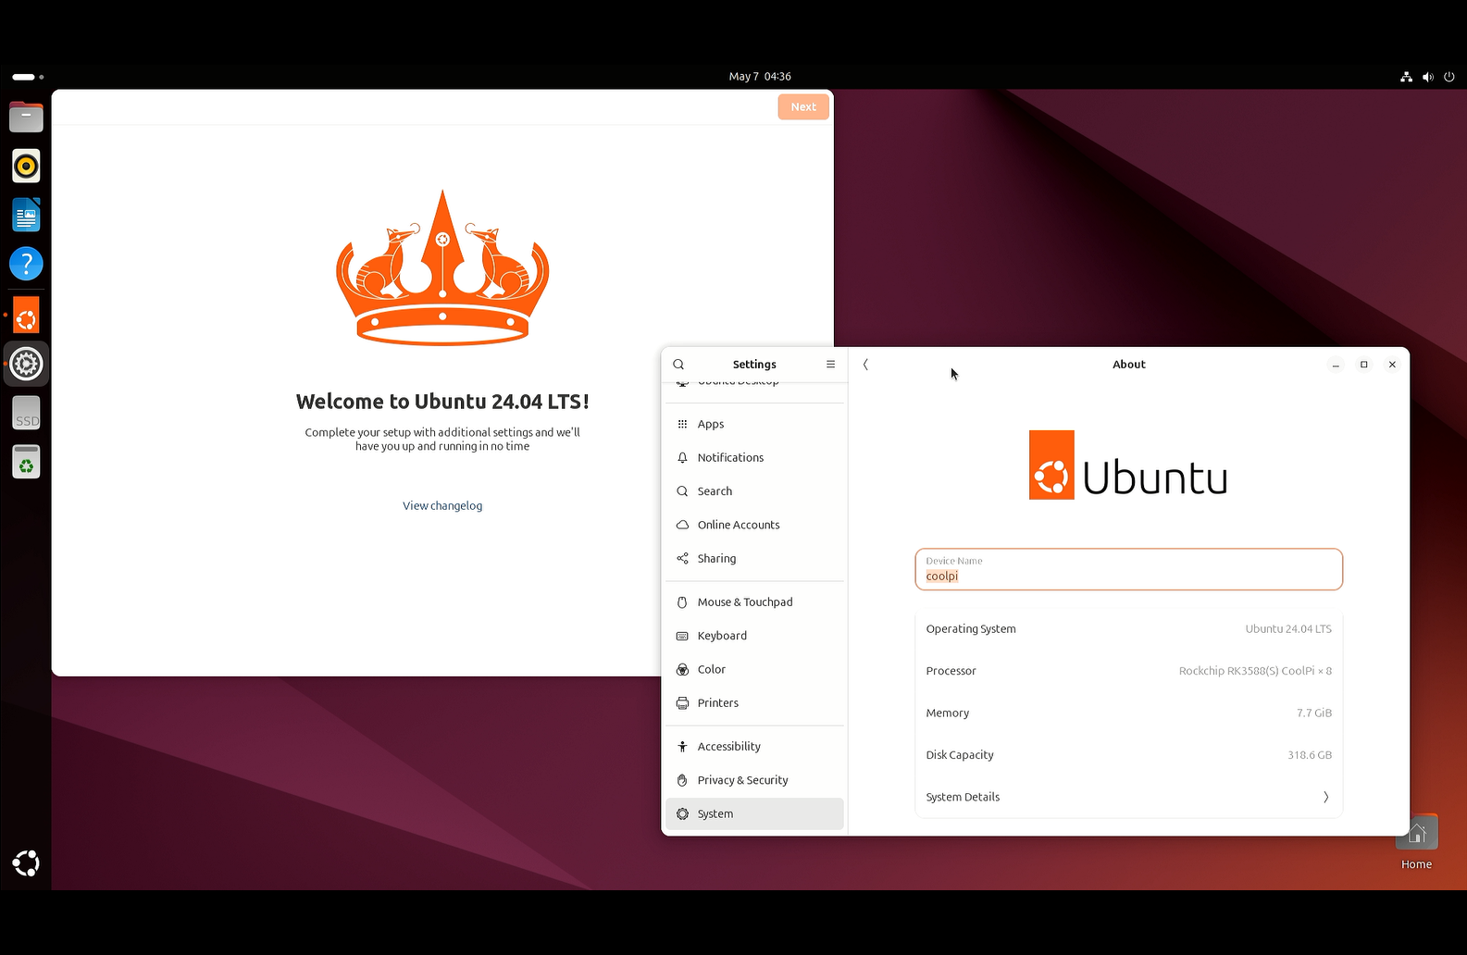The image size is (1467, 955).
Task: Click the Settings search magnifier icon
Action: coord(678,365)
